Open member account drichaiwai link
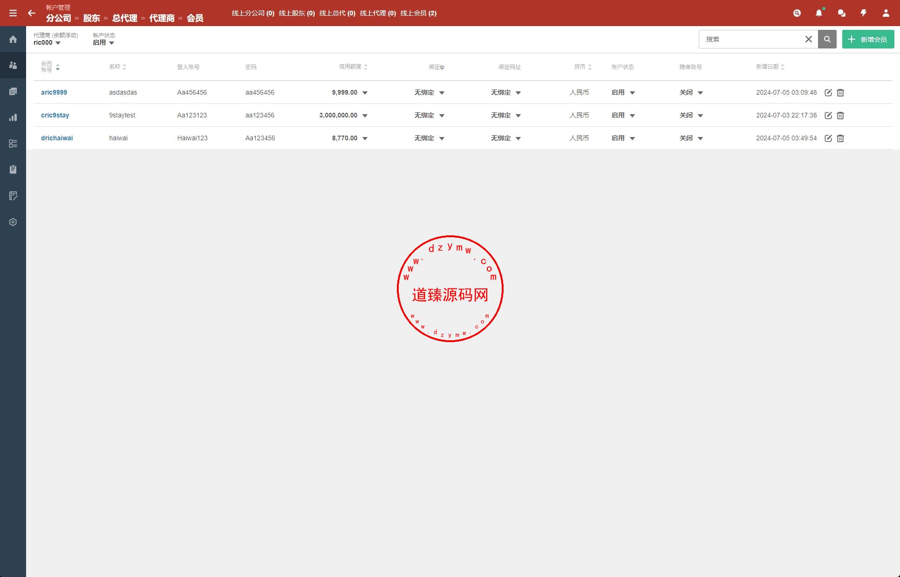The image size is (900, 577). click(x=57, y=138)
